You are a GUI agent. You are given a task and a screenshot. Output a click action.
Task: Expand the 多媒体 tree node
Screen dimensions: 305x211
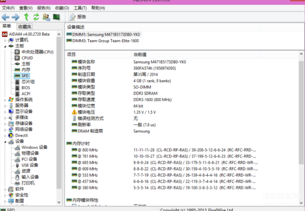pyautogui.click(x=5, y=118)
